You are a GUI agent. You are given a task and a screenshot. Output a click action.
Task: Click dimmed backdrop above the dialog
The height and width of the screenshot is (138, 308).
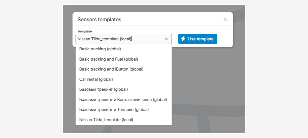pos(154,8)
